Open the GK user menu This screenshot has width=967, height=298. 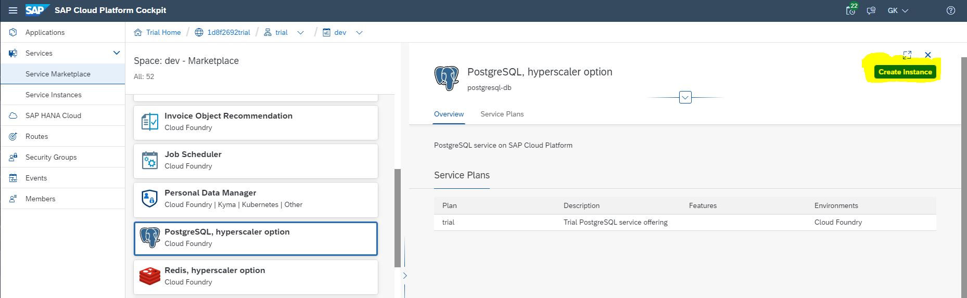point(898,10)
